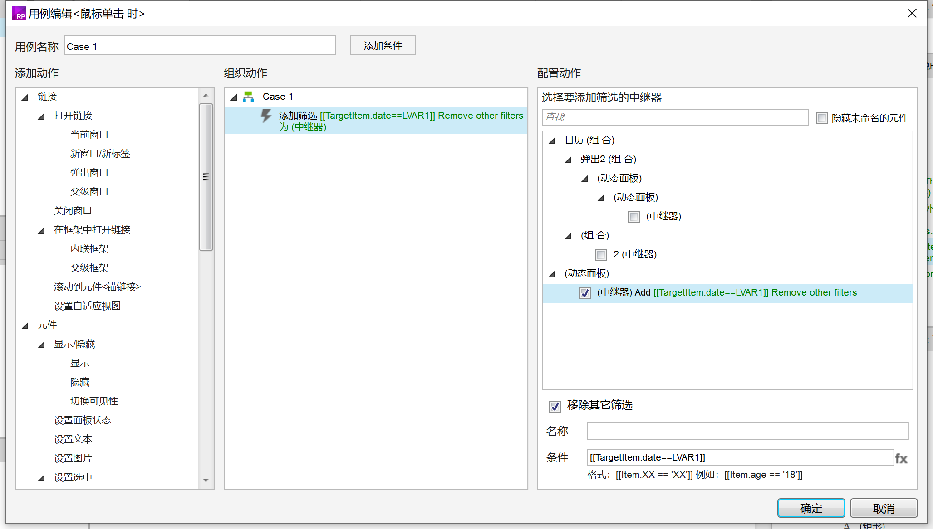Click the Case 1 flowchart icon
This screenshot has width=933, height=529.
pos(248,96)
